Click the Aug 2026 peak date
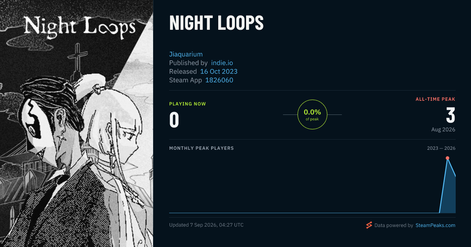 [x=443, y=129]
